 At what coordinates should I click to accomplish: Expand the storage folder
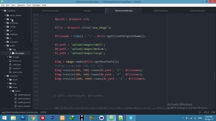pyautogui.click(x=8, y=57)
